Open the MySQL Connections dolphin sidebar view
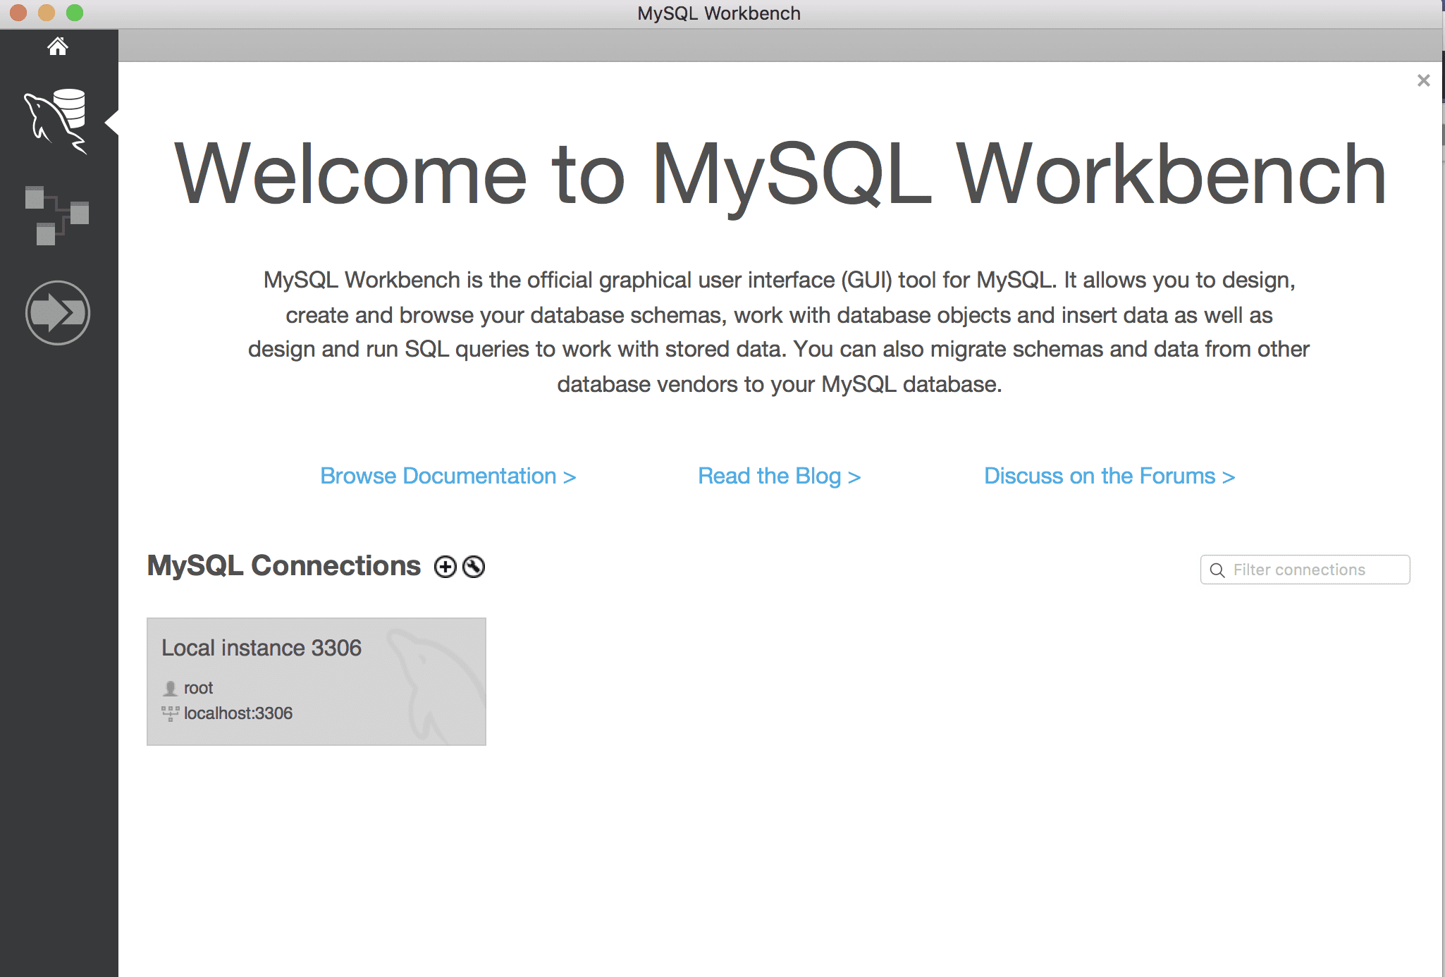Image resolution: width=1445 pixels, height=977 pixels. (x=56, y=121)
